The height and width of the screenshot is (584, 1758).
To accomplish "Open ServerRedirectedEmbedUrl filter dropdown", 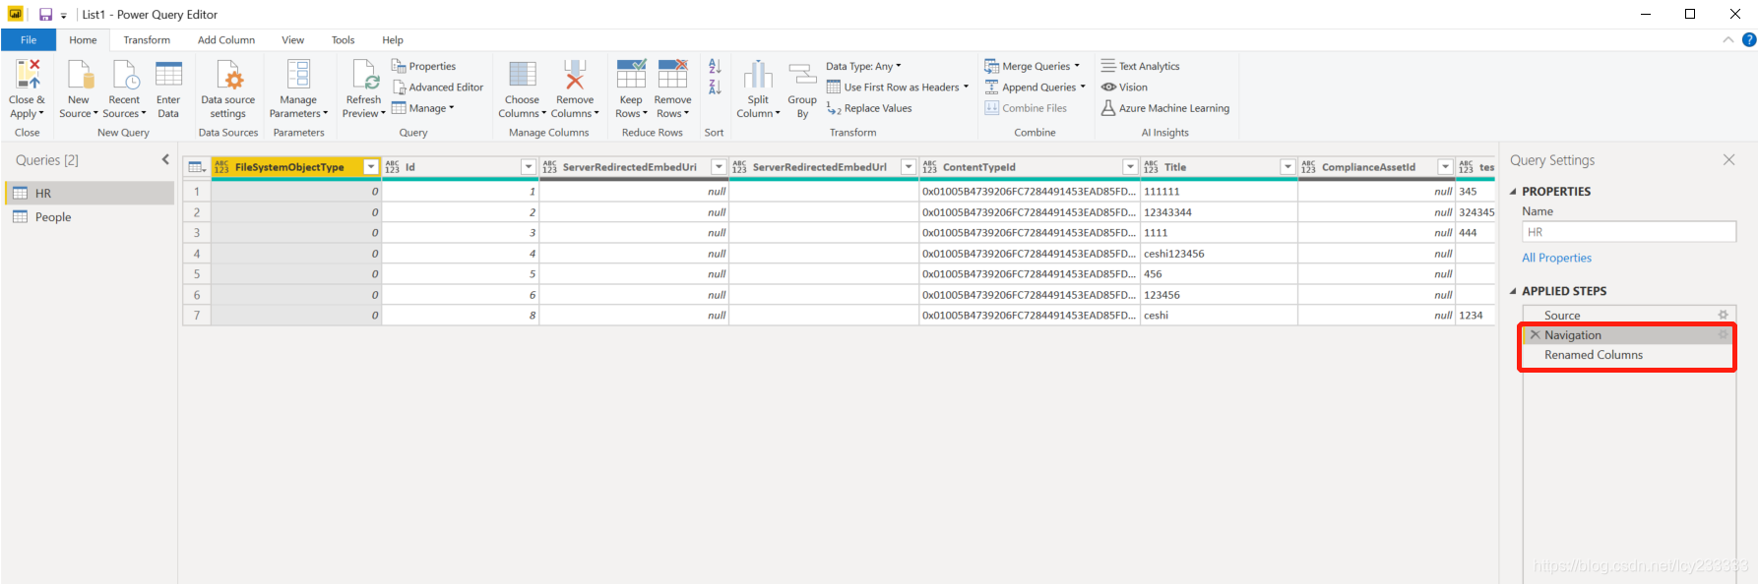I will (909, 167).
